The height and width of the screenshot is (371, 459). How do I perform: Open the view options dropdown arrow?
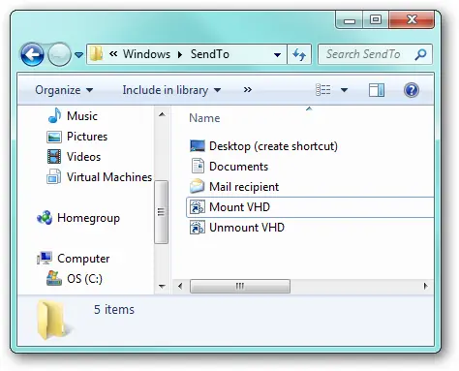(x=344, y=90)
